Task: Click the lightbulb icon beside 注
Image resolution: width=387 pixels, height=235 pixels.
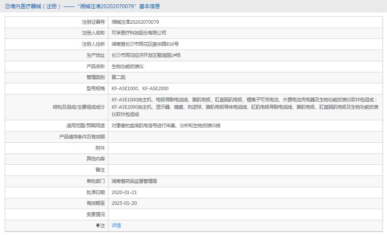Action: 98,226
